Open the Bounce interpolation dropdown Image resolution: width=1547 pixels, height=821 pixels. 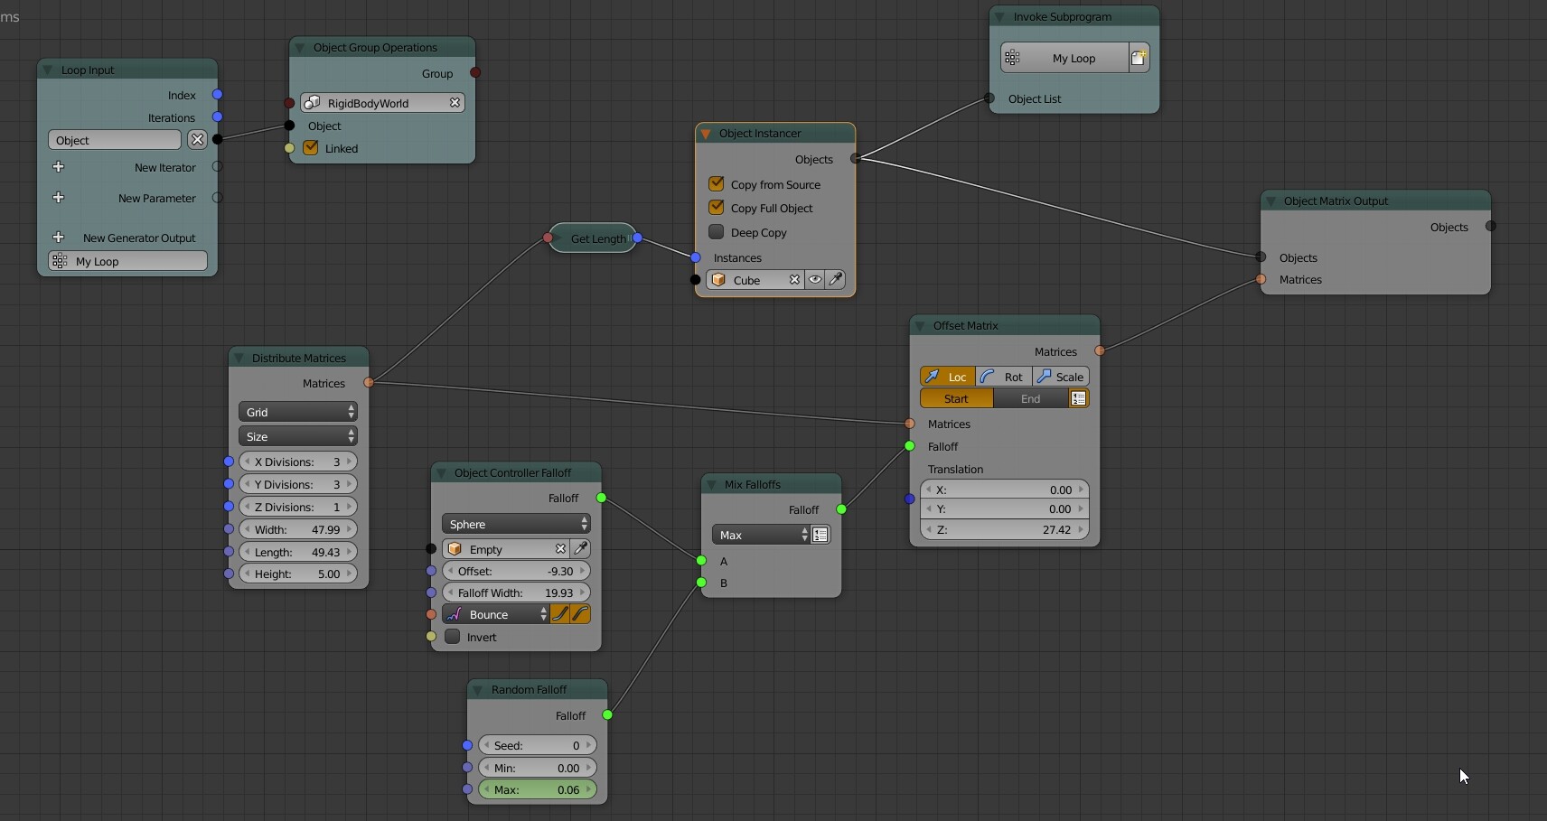[x=496, y=614]
